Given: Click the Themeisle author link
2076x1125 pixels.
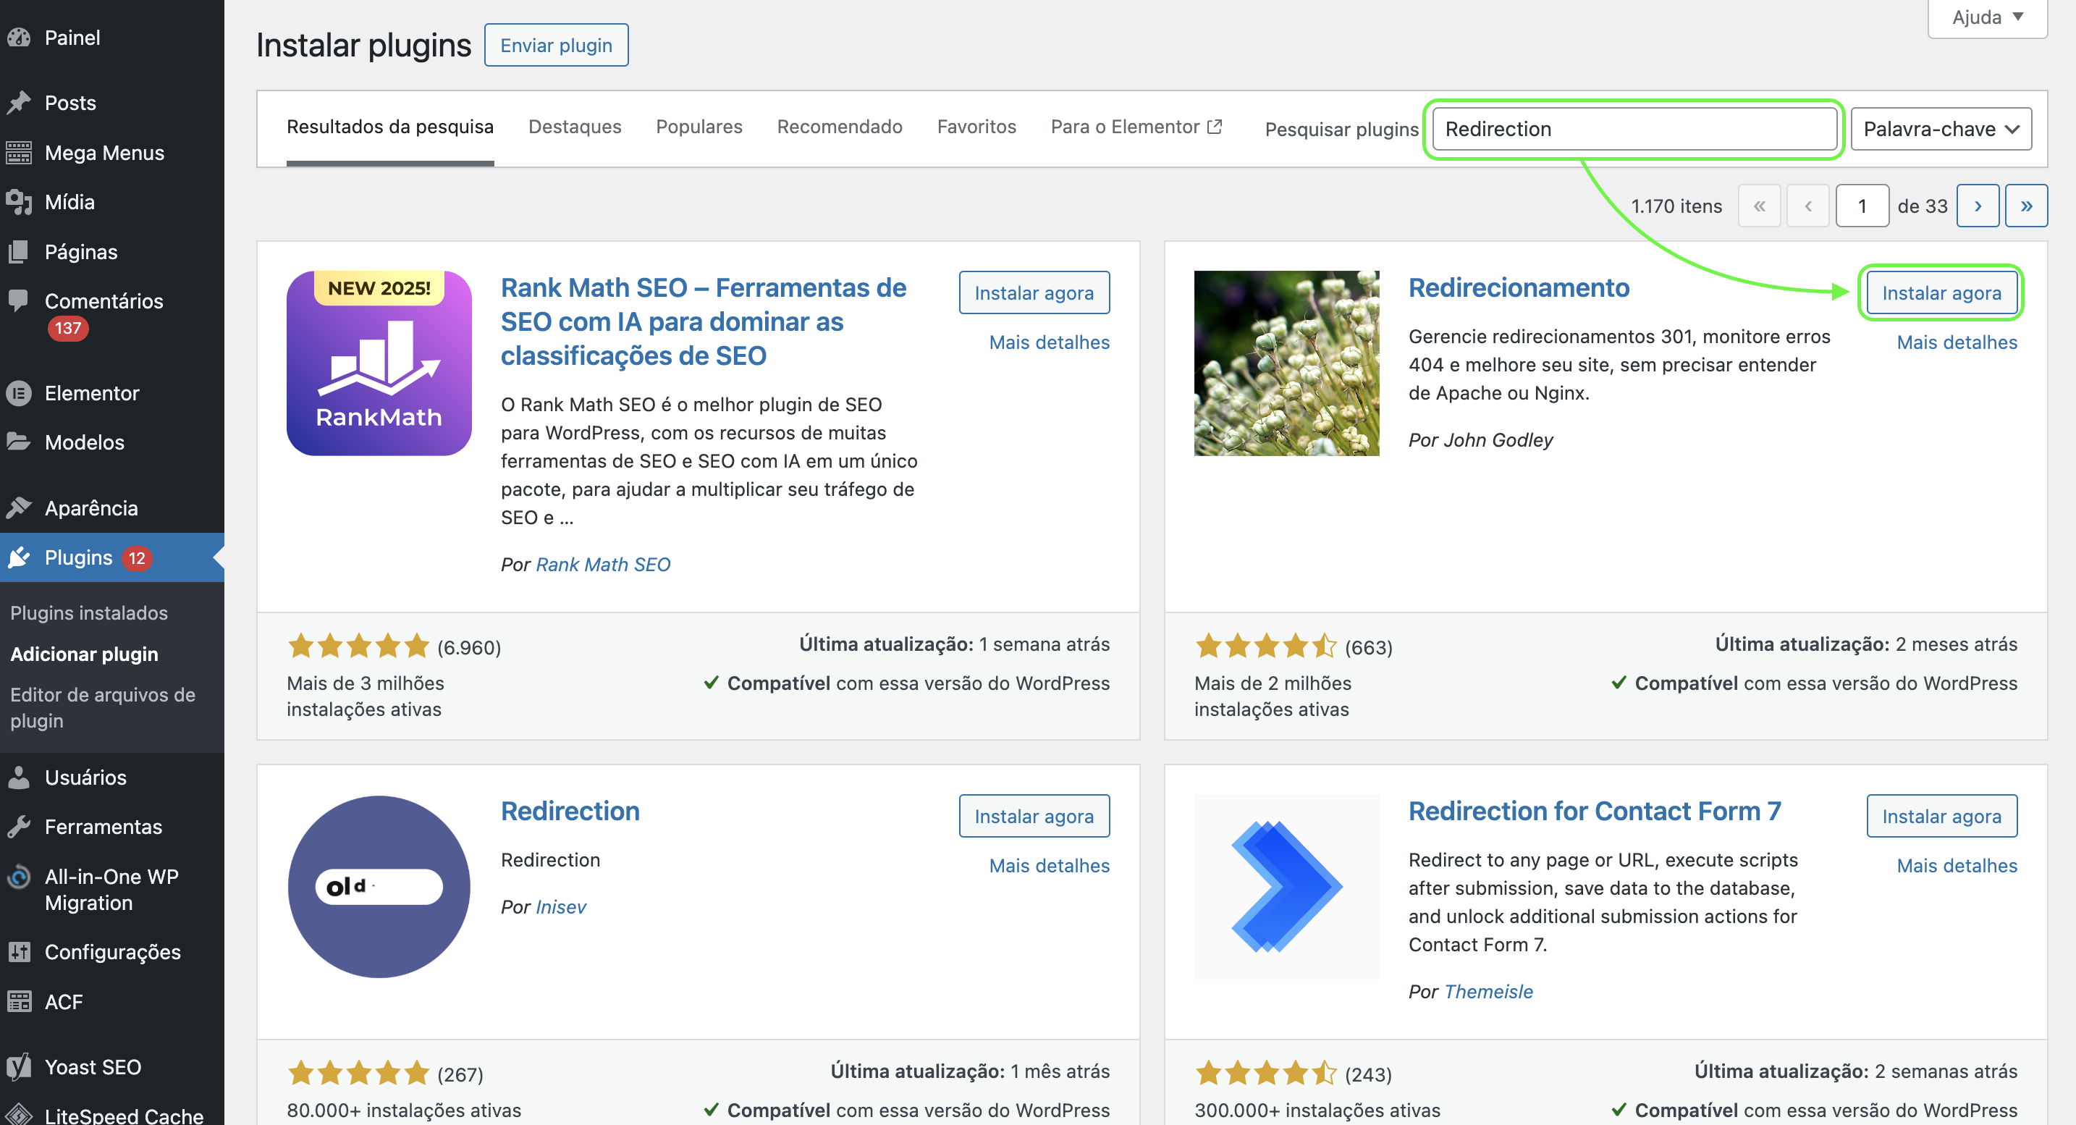Looking at the screenshot, I should 1488,991.
